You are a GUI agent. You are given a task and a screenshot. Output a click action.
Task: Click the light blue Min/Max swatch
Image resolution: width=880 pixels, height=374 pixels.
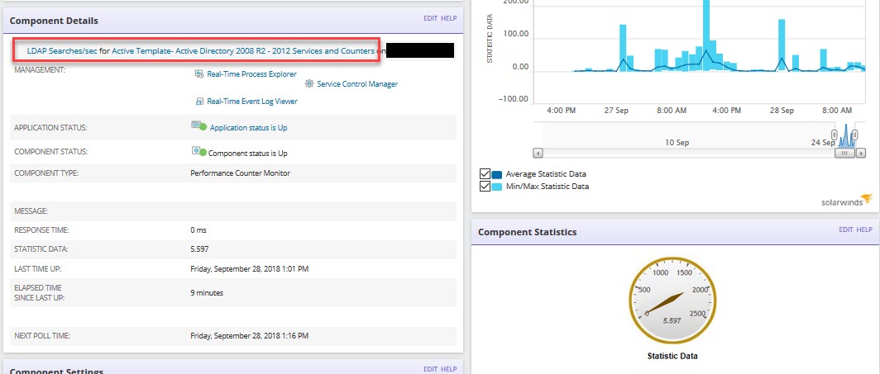[497, 187]
